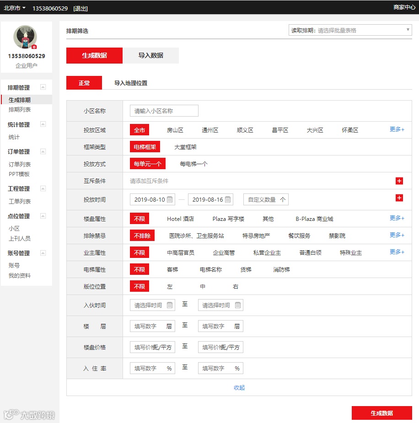Focus the 自定义数量 quantity field
The width and height of the screenshot is (419, 423).
coord(266,199)
